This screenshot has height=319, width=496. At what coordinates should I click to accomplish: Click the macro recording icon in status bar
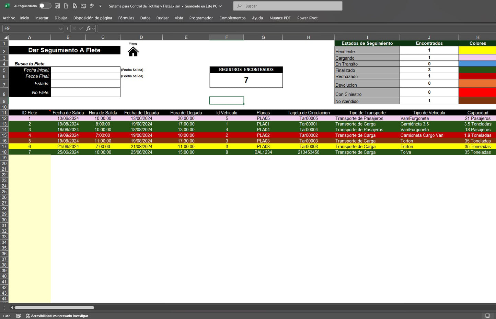(19, 316)
